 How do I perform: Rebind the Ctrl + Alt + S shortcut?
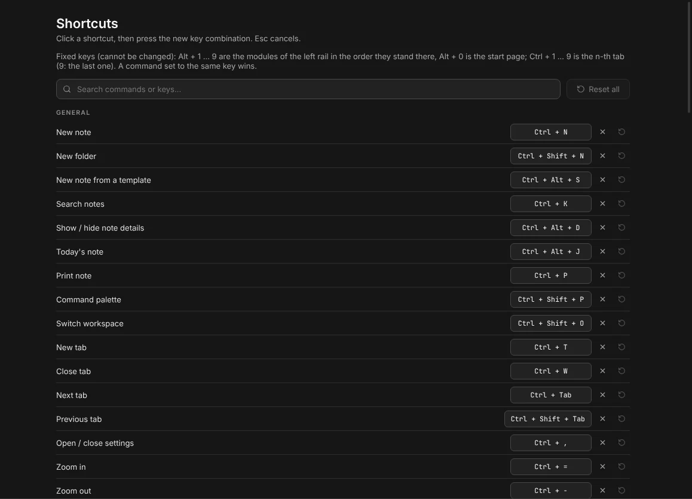pyautogui.click(x=551, y=179)
